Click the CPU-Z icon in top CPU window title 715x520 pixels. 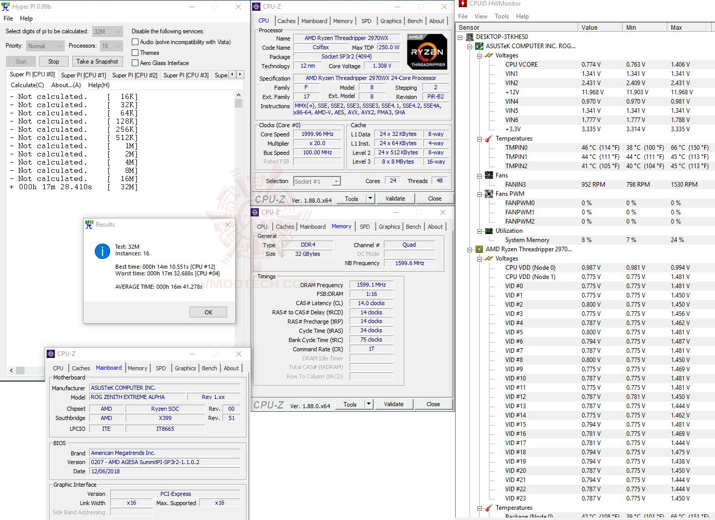tap(256, 7)
